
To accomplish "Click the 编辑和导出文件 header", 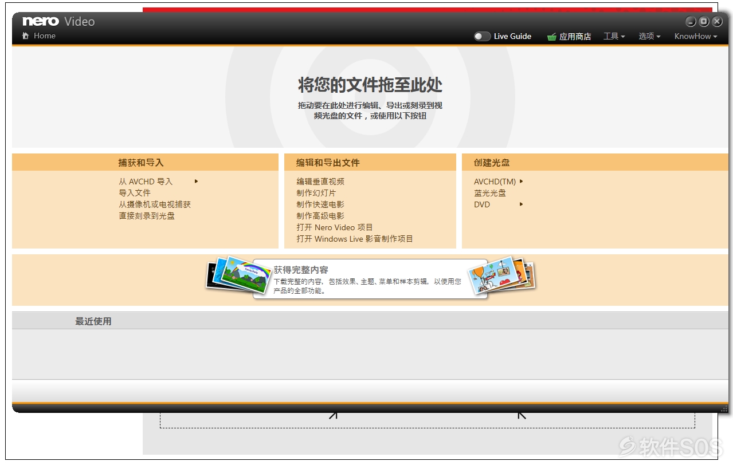I will click(370, 162).
